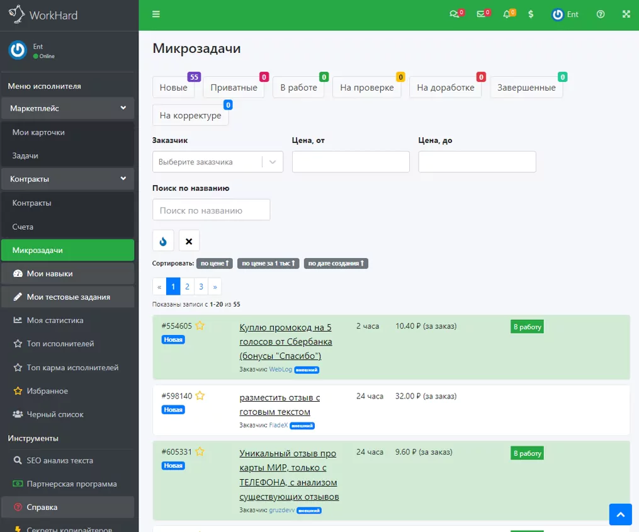Viewport: 639px width, 532px height.
Task: Focus the Цена, от field
Action: click(351, 162)
